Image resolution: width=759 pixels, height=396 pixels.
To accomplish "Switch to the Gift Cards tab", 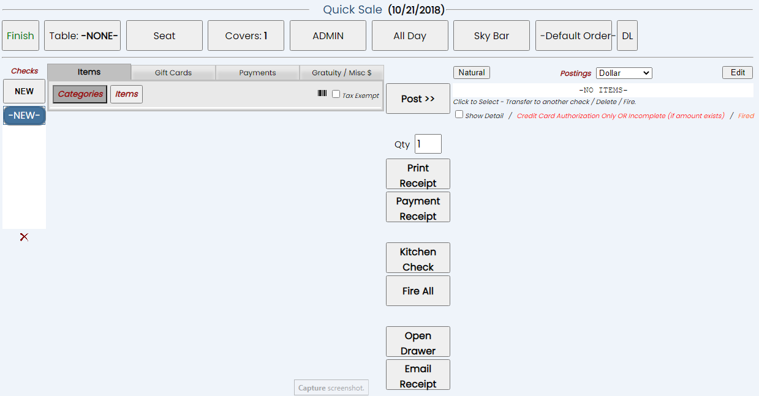I will click(173, 72).
